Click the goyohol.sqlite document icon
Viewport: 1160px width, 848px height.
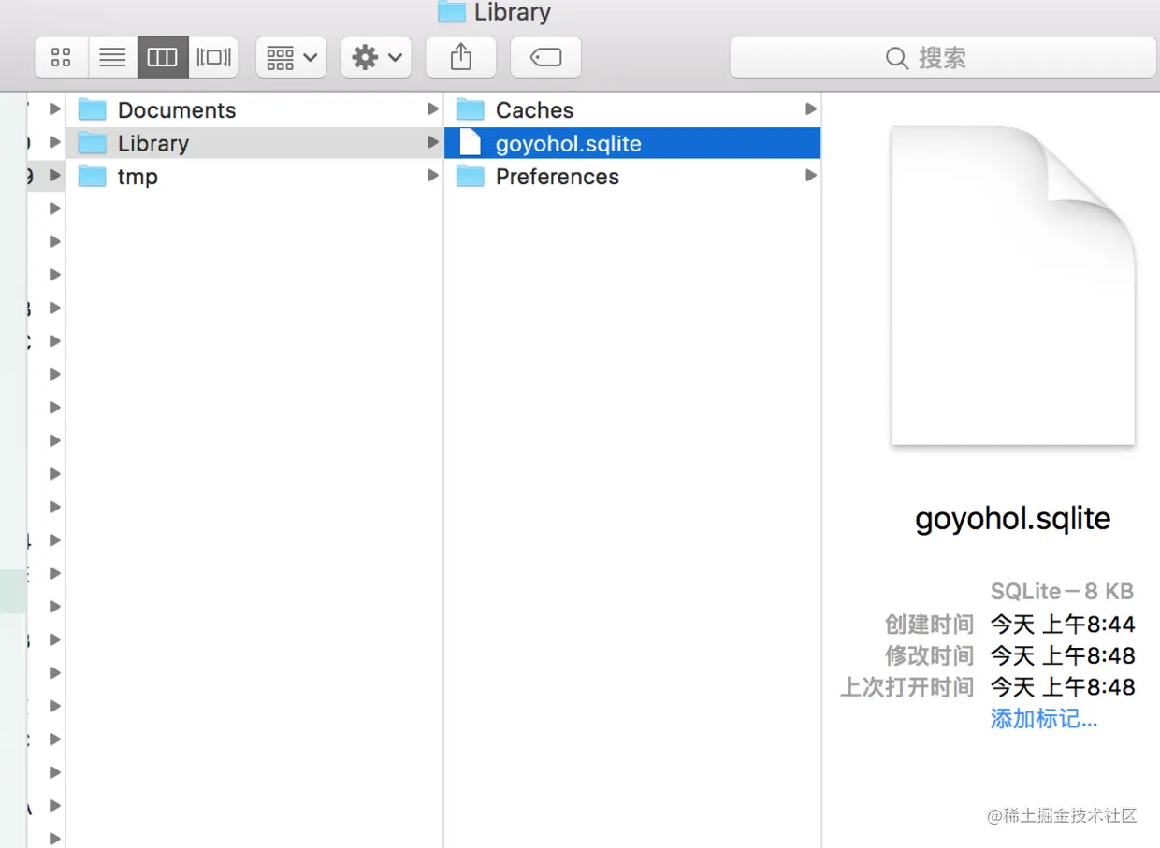click(x=471, y=143)
